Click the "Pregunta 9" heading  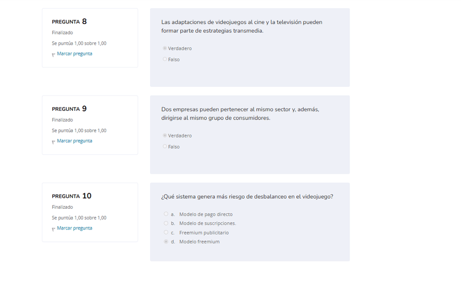(69, 109)
